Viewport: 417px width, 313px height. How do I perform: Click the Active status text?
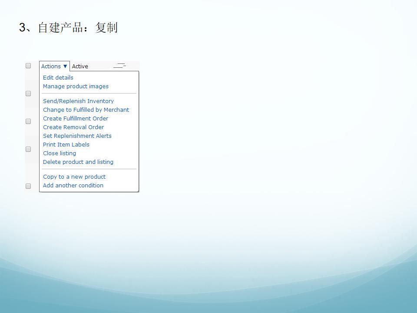pos(80,66)
